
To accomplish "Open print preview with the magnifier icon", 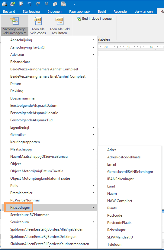I will coord(21,4).
